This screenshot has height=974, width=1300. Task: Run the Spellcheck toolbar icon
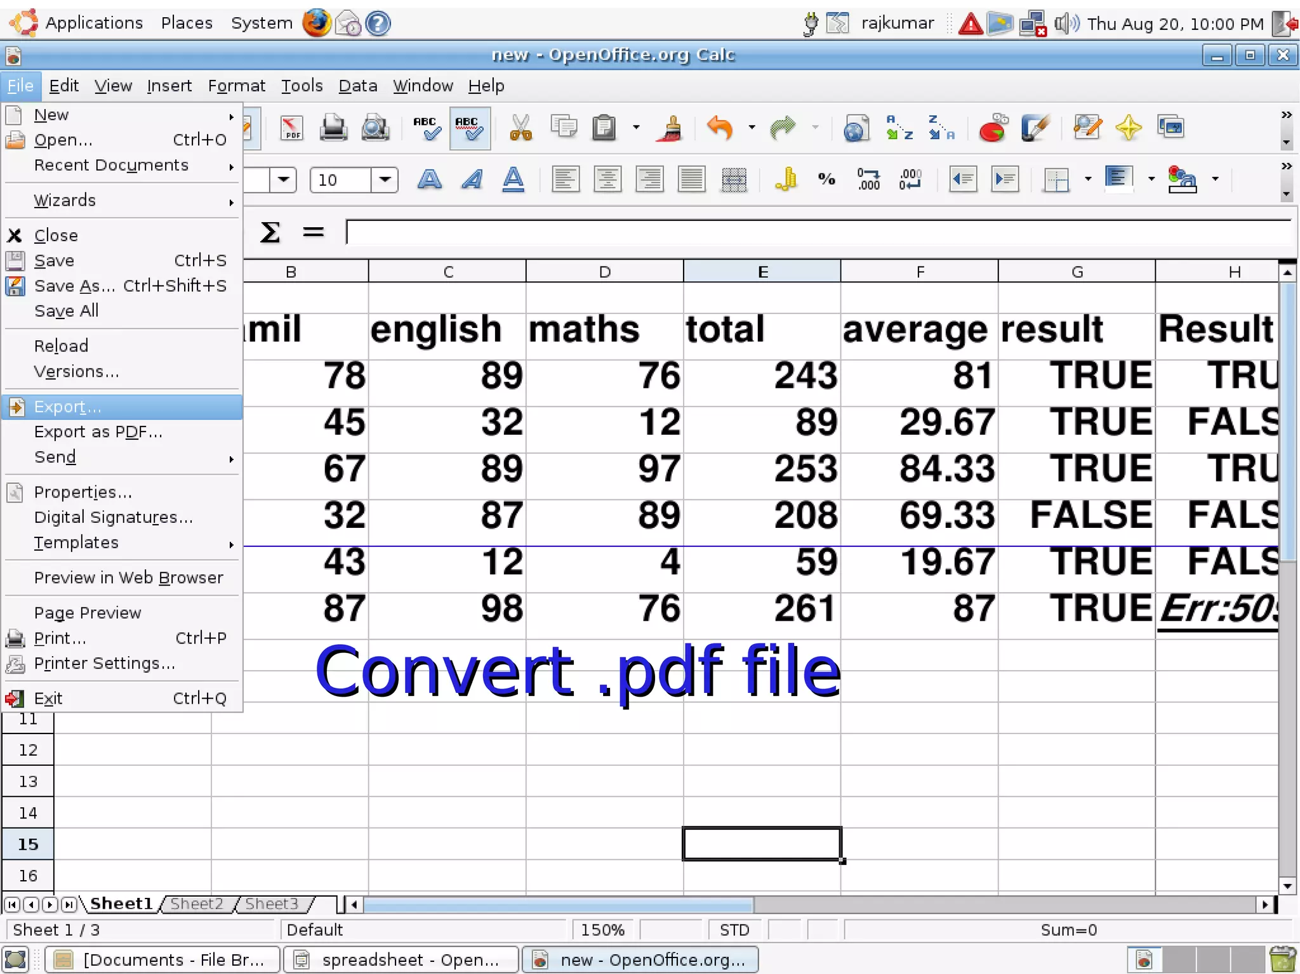(x=427, y=128)
